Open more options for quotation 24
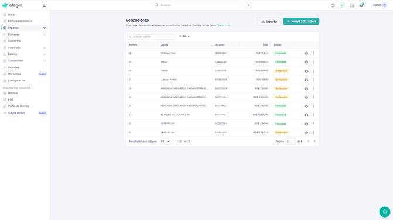Image resolution: width=393 pixels, height=220 pixels. coord(314,106)
